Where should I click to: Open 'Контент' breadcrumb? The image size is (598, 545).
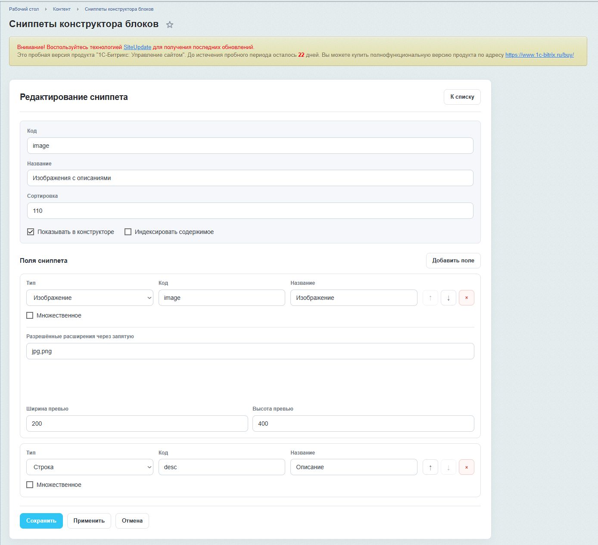[x=62, y=9]
